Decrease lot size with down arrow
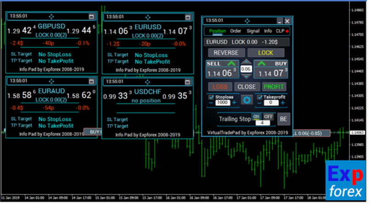Image resolution: width=371 pixels, height=204 pixels. tap(246, 76)
